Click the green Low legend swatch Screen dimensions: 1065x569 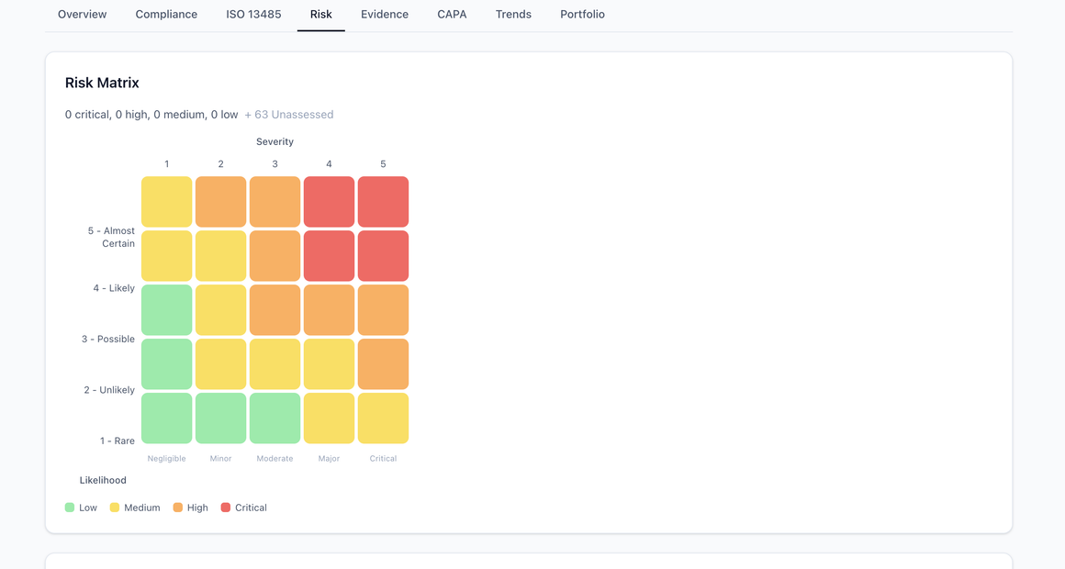coord(70,508)
